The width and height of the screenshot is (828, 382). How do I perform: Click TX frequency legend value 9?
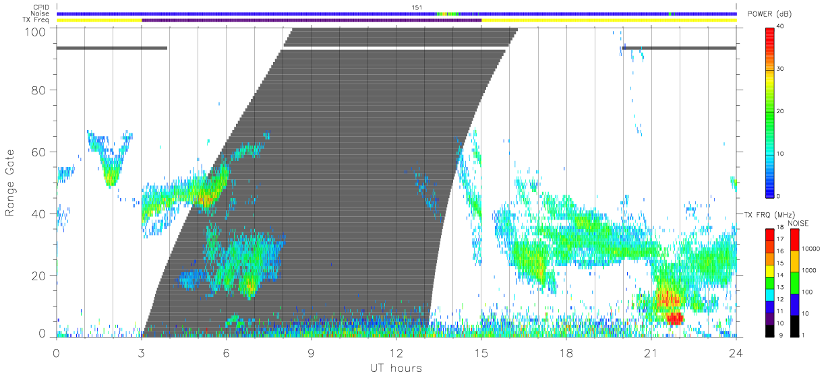781,335
